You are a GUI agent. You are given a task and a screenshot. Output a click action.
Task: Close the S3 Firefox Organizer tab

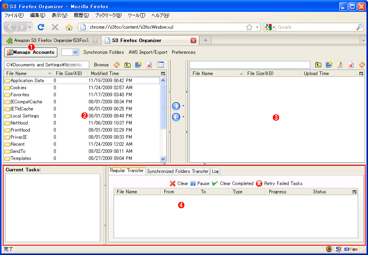[x=193, y=40]
